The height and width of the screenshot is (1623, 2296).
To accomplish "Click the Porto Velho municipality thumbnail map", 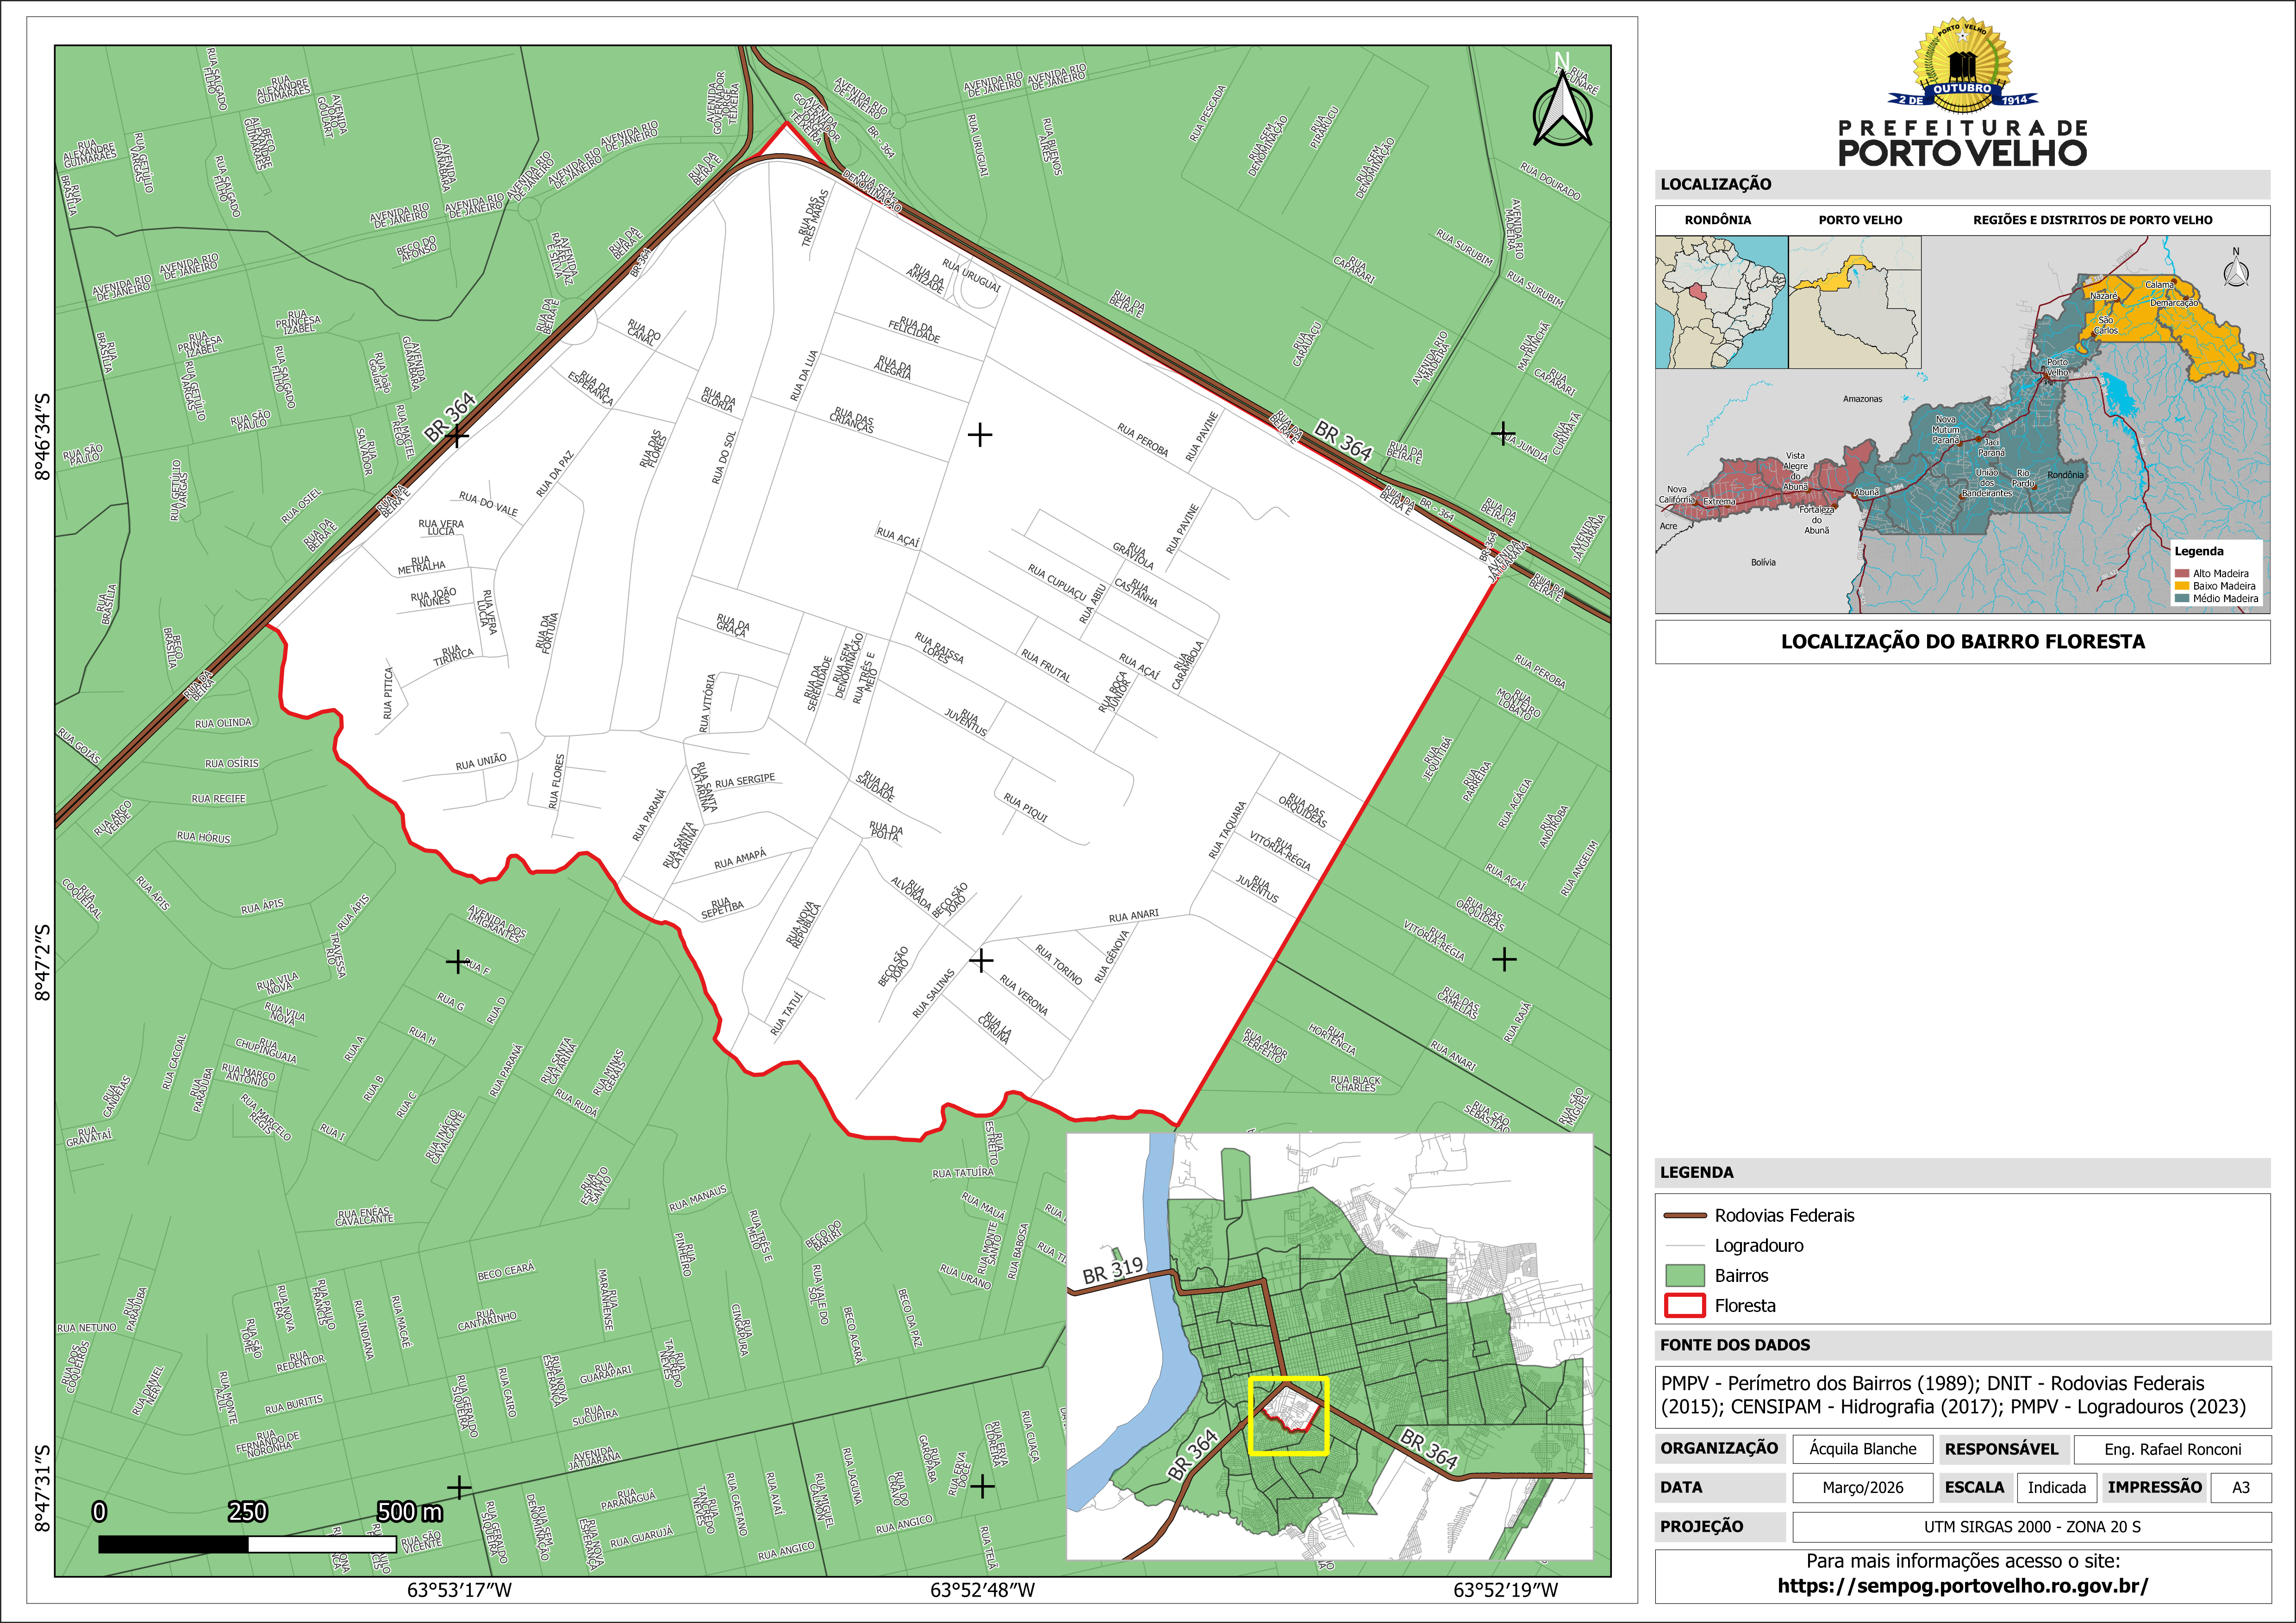I will click(x=1854, y=302).
